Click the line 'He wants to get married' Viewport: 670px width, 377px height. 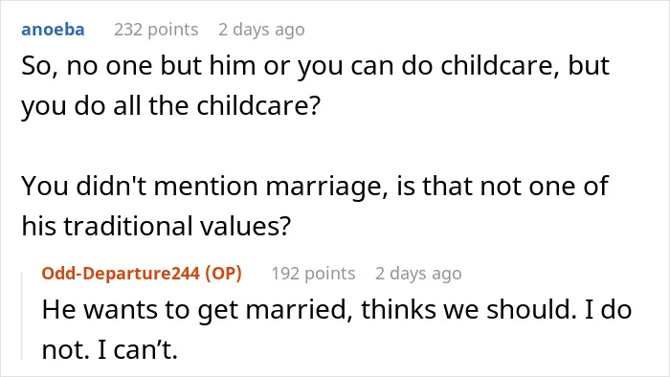tap(337, 309)
